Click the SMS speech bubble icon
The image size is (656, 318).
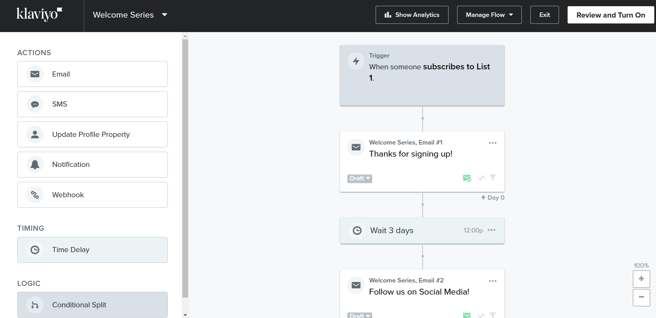(35, 105)
